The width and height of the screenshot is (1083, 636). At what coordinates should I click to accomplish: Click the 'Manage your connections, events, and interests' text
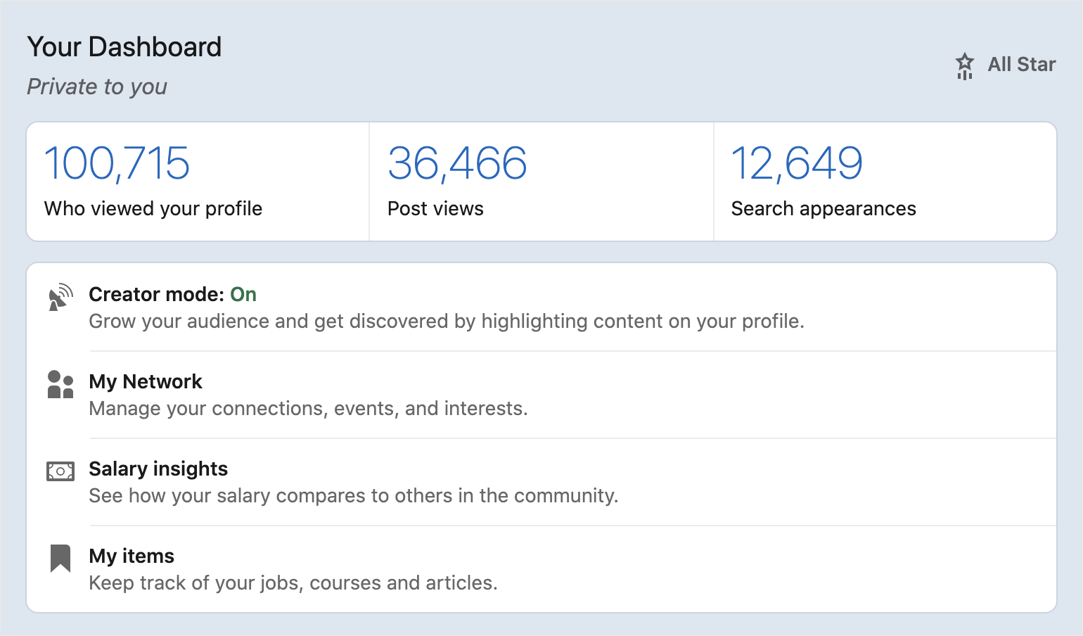point(308,409)
